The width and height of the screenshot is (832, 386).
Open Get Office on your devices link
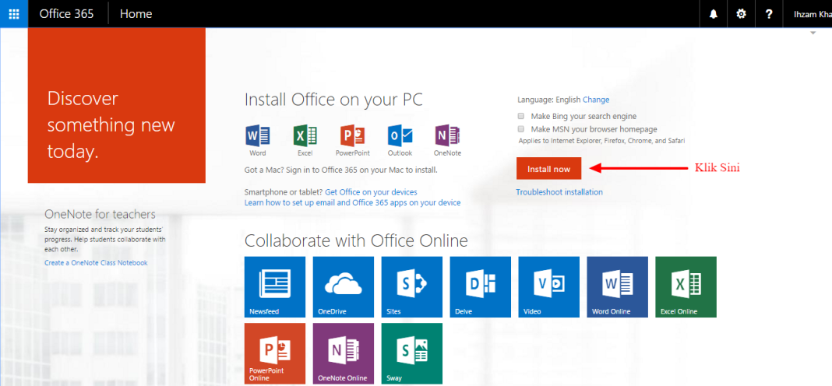(371, 192)
